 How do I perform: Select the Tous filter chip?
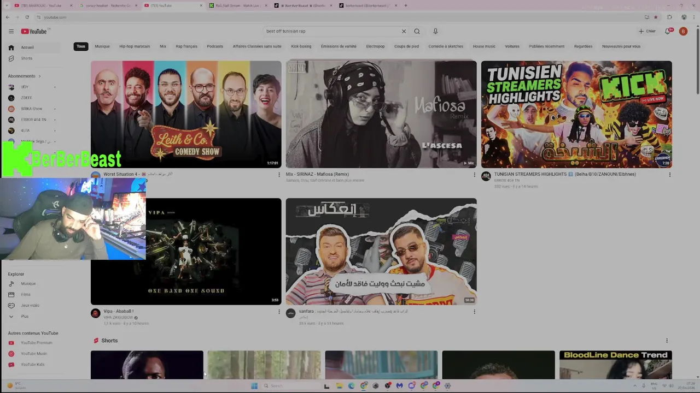pos(81,46)
